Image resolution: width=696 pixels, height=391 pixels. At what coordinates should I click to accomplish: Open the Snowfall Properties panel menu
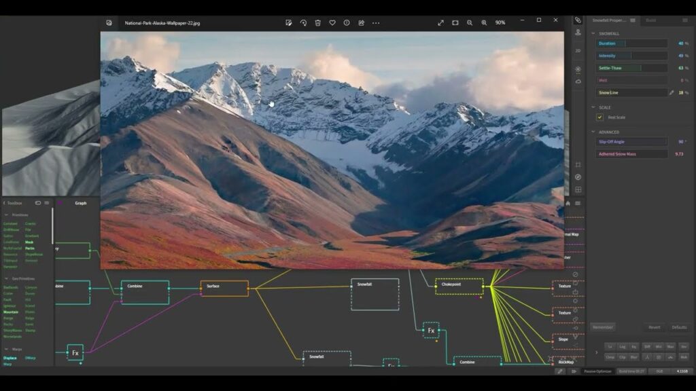pyautogui.click(x=633, y=20)
